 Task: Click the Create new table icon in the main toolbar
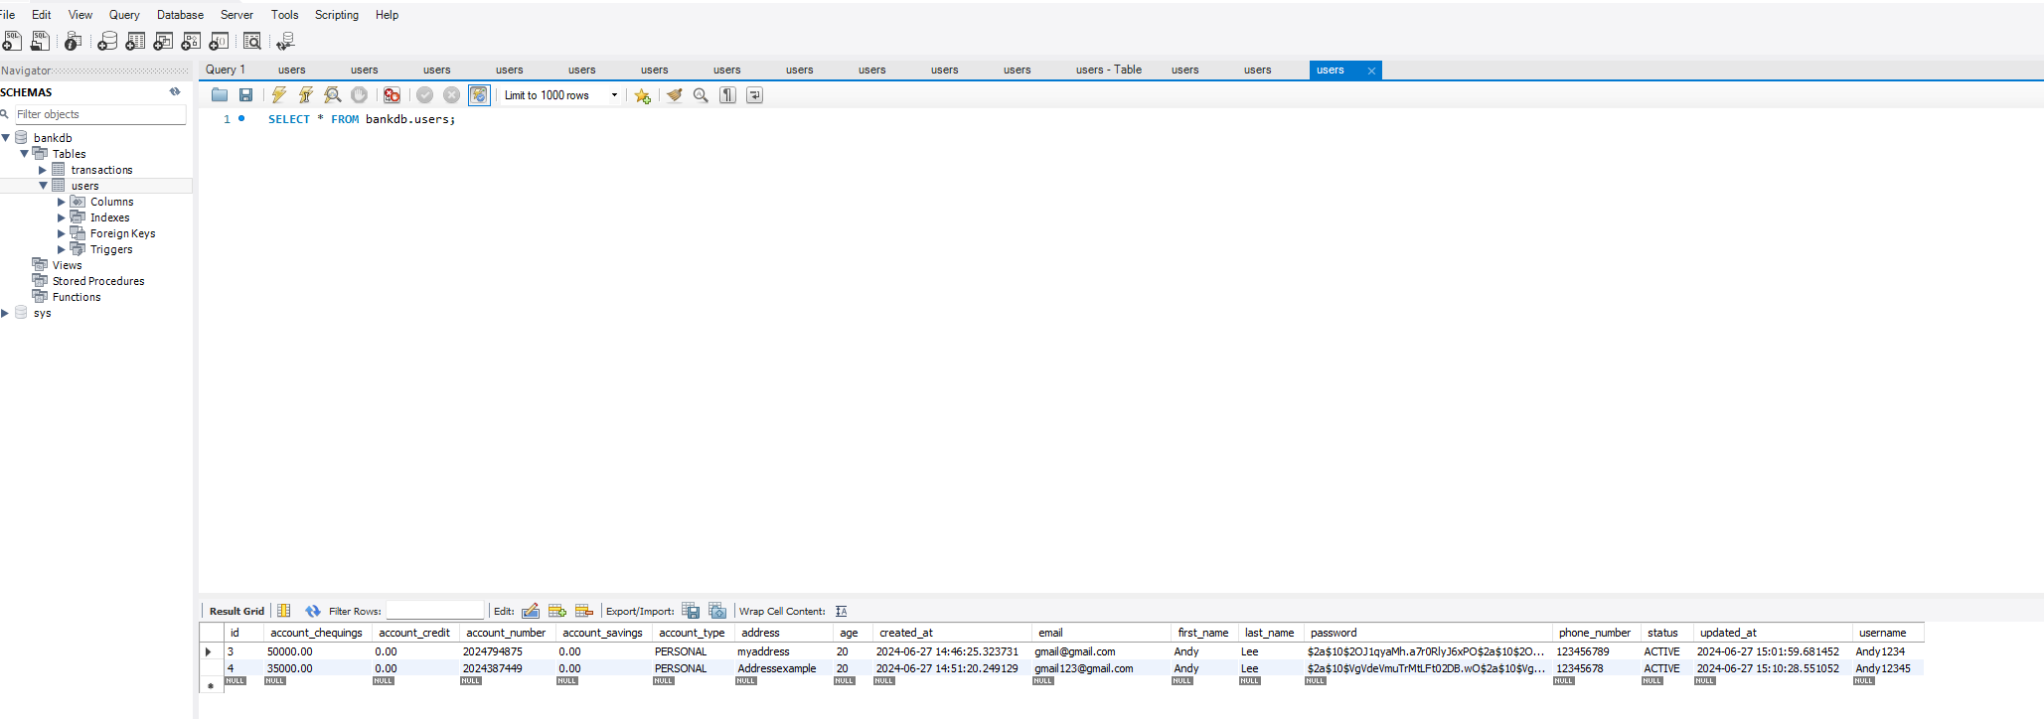[135, 41]
